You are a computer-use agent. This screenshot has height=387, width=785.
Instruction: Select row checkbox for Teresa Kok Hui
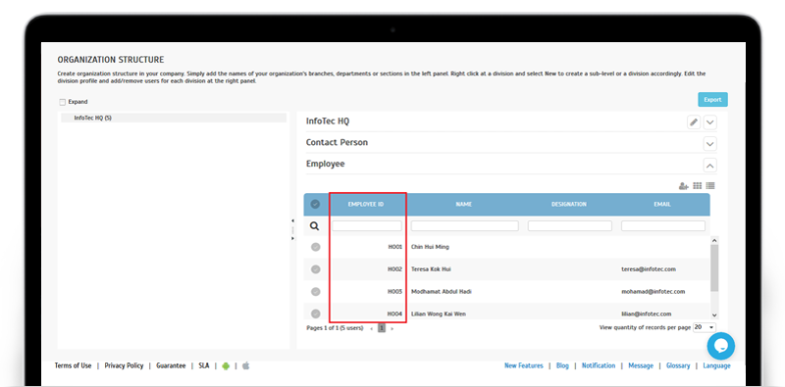315,269
